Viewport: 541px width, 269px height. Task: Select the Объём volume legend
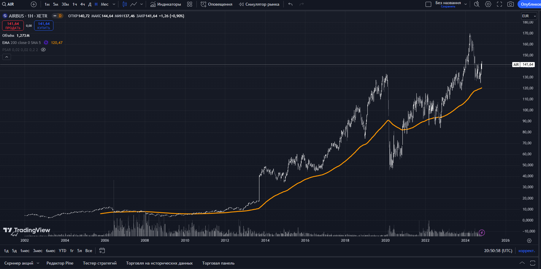(x=8, y=36)
